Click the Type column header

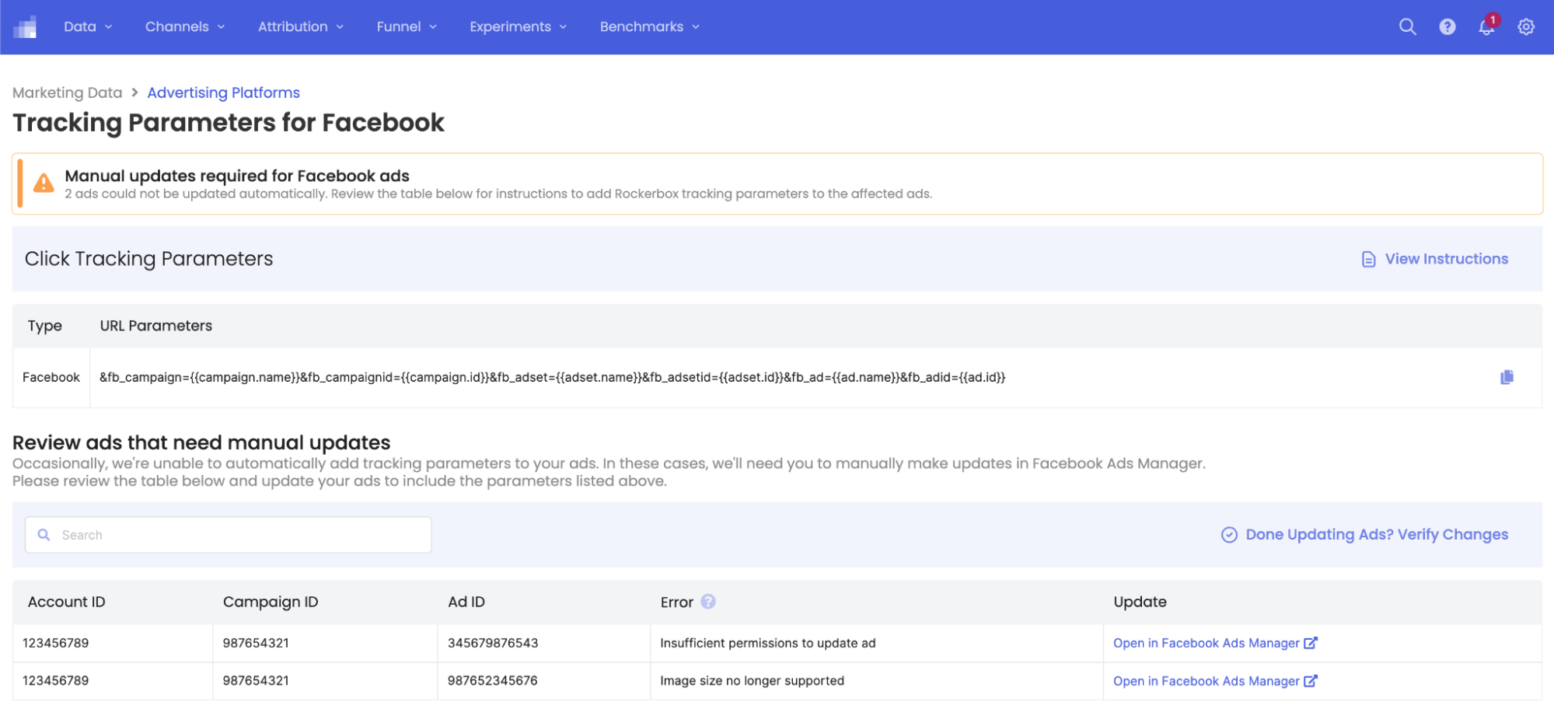(x=45, y=326)
